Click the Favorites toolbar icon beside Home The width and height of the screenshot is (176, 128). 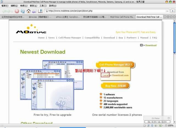(34, 11)
